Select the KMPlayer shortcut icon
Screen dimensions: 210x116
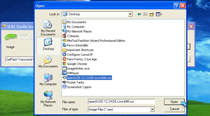(64, 73)
